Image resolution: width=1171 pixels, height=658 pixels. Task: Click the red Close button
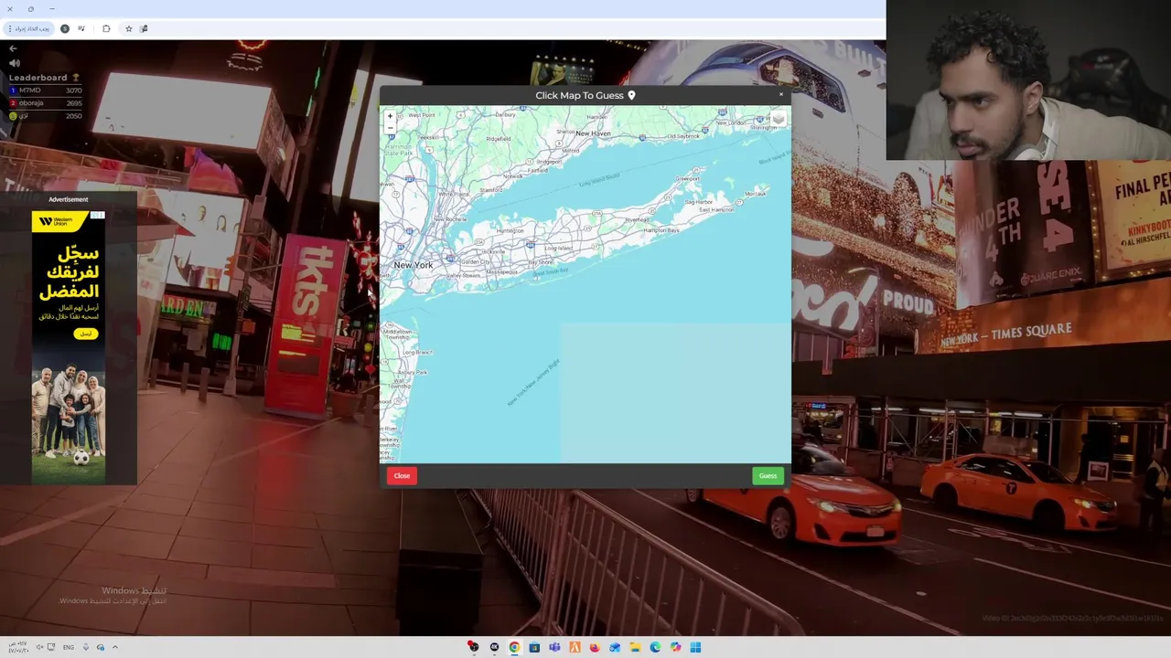coord(402,475)
